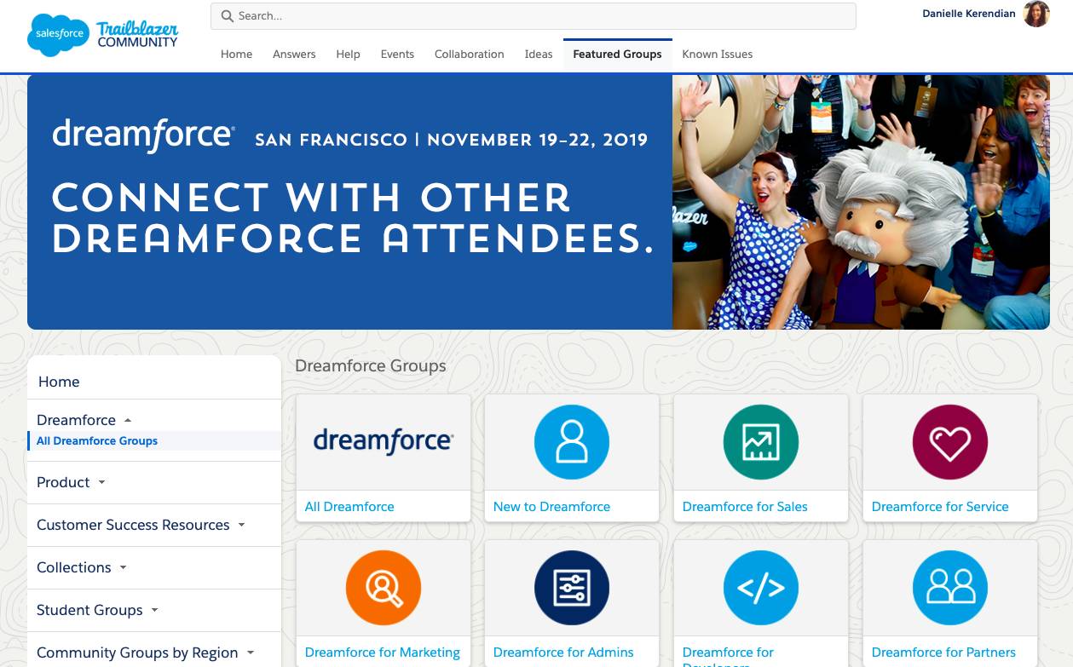
Task: Click Home in the left sidebar
Action: point(59,382)
